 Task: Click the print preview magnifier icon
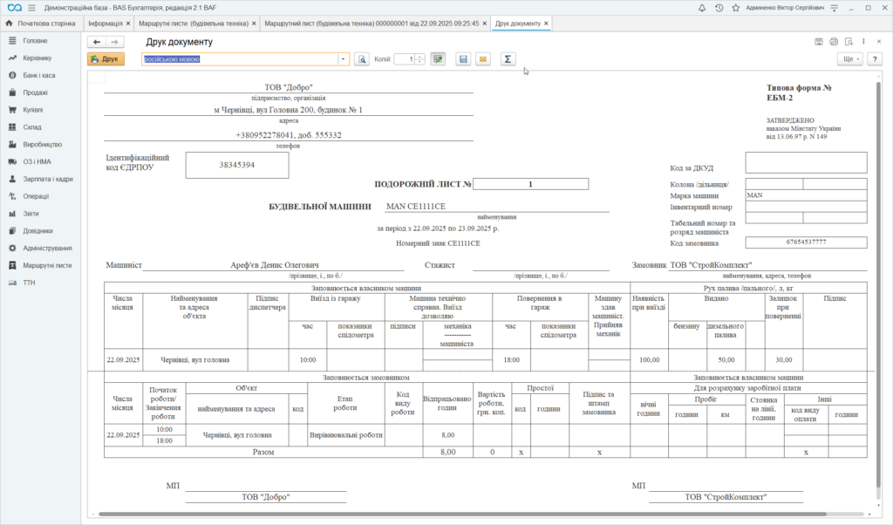tap(362, 59)
